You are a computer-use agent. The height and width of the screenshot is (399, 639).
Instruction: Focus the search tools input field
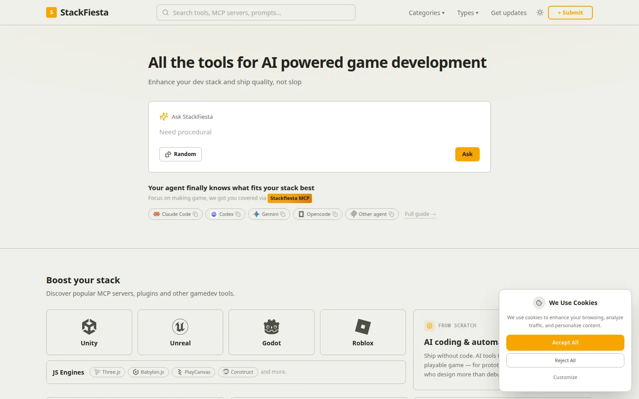[256, 12]
